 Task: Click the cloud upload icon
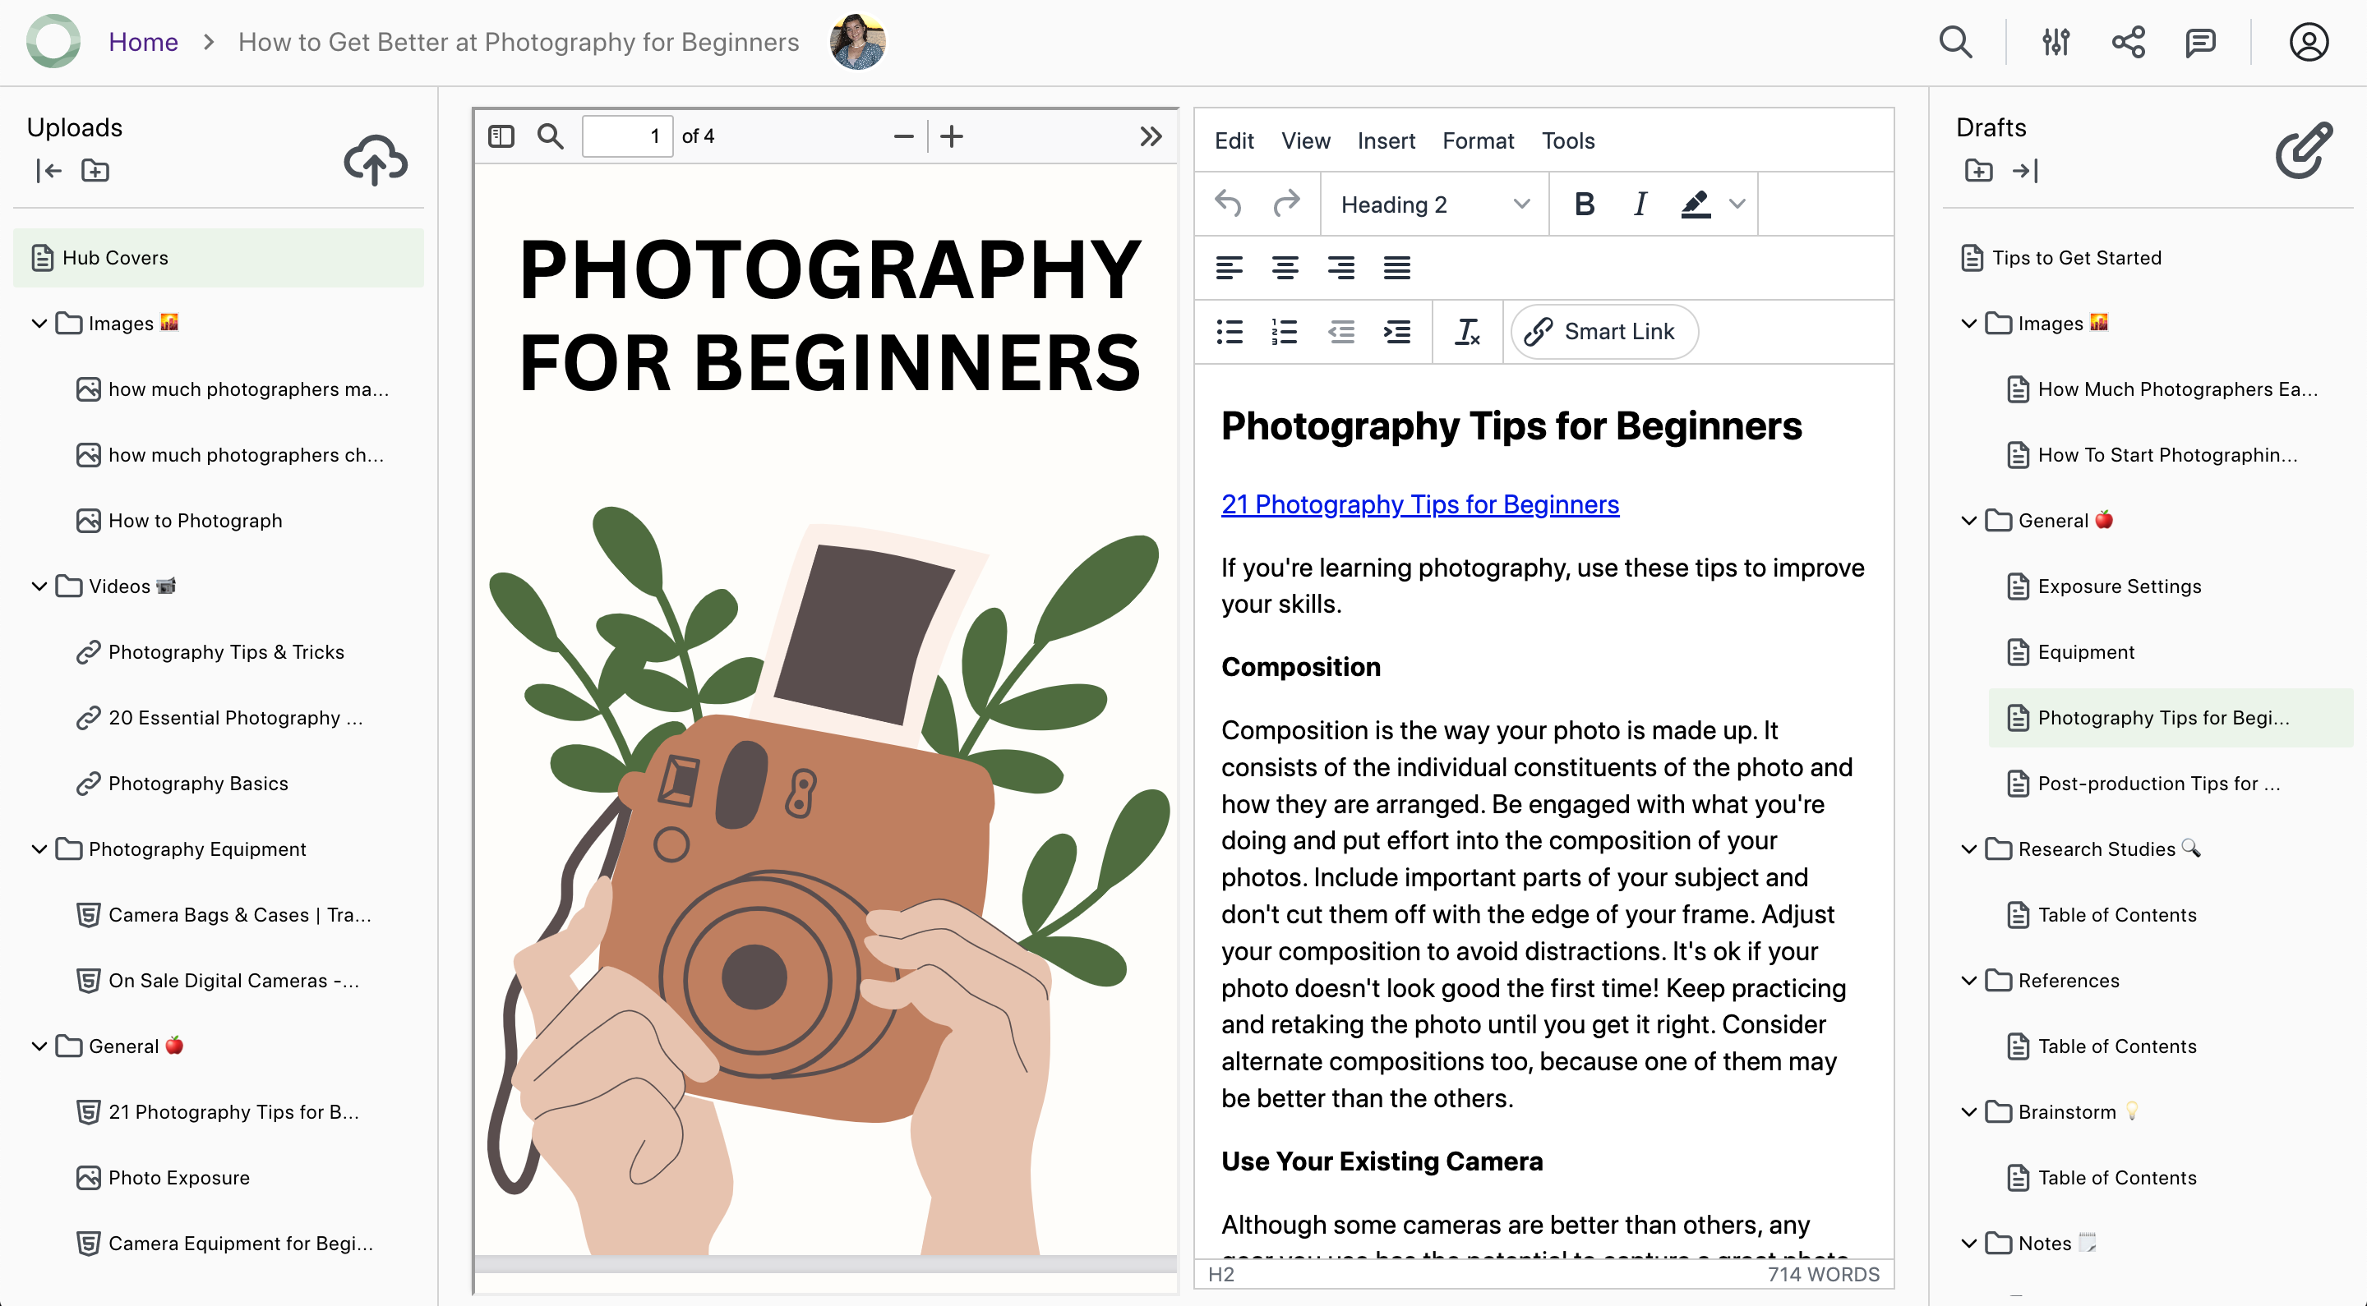(x=375, y=160)
